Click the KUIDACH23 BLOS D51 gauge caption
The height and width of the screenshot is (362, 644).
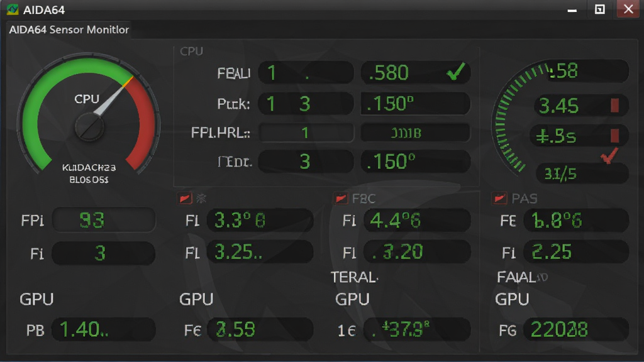(89, 173)
